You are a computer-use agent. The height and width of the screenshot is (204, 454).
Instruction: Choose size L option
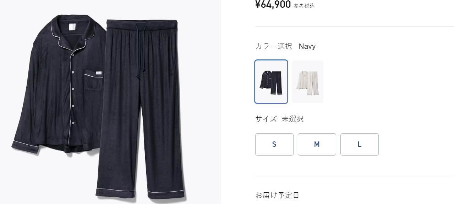click(x=360, y=144)
